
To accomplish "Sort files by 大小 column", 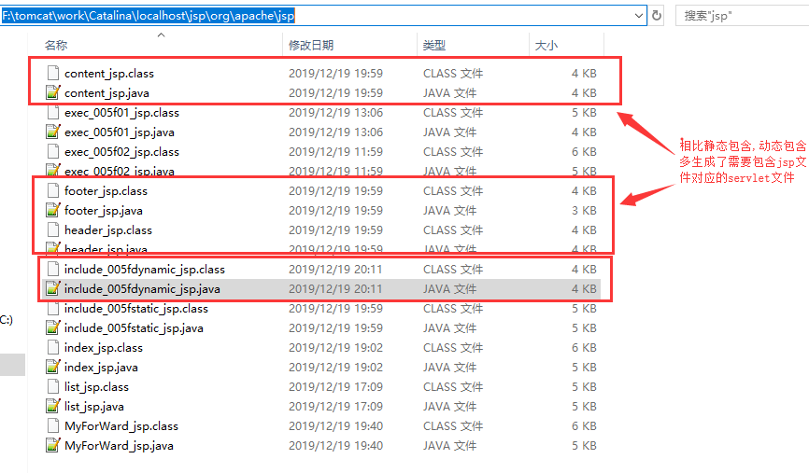I will 546,46.
